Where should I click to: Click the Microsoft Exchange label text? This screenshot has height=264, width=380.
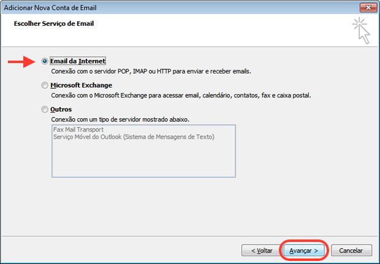point(81,85)
